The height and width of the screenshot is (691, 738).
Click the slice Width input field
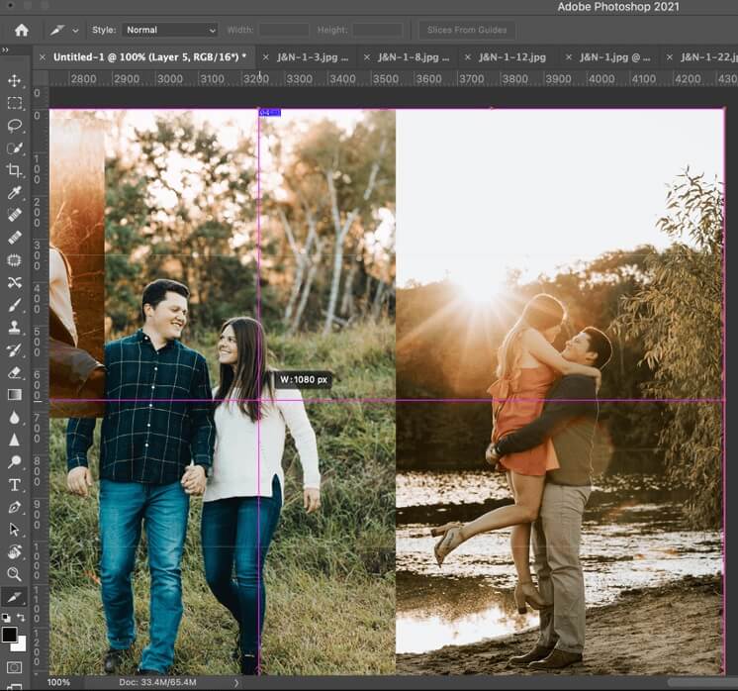click(x=284, y=30)
